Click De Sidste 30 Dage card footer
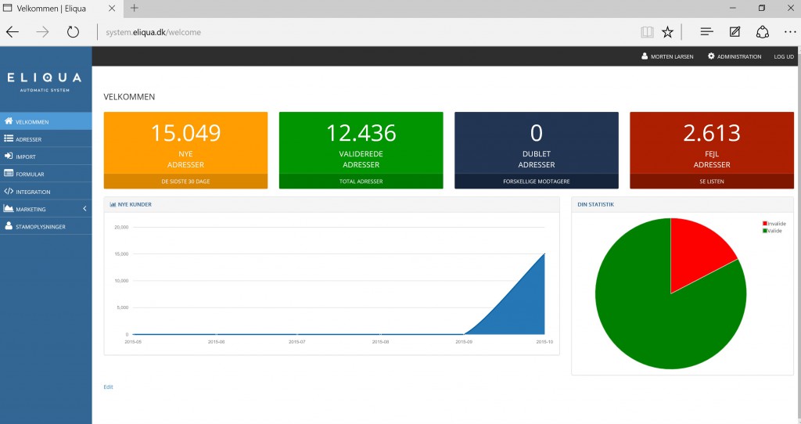 tap(185, 181)
